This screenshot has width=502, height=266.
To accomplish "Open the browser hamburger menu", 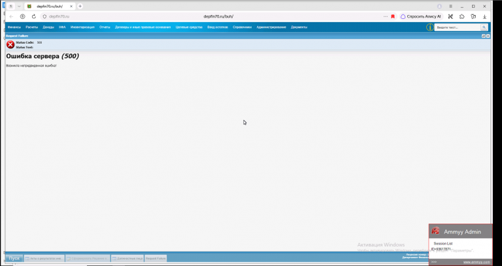I will [x=450, y=7].
